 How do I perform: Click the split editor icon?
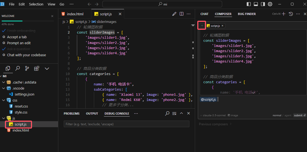181,14
